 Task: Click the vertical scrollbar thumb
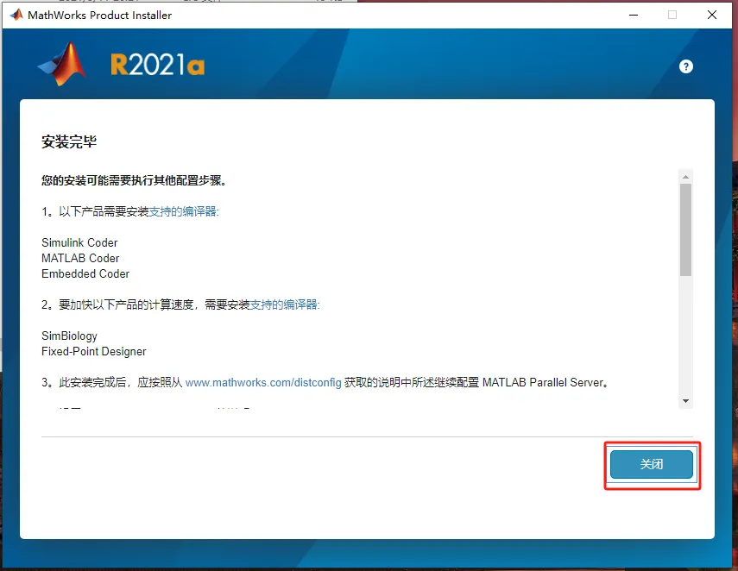pos(685,229)
